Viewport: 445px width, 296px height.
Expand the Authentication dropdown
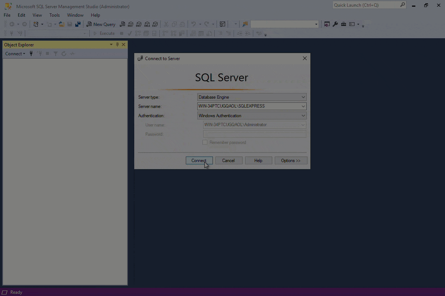[303, 116]
